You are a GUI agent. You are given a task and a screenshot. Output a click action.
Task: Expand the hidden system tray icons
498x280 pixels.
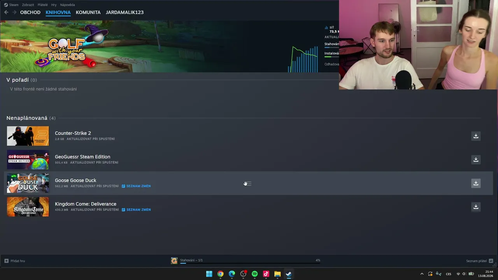(422, 274)
